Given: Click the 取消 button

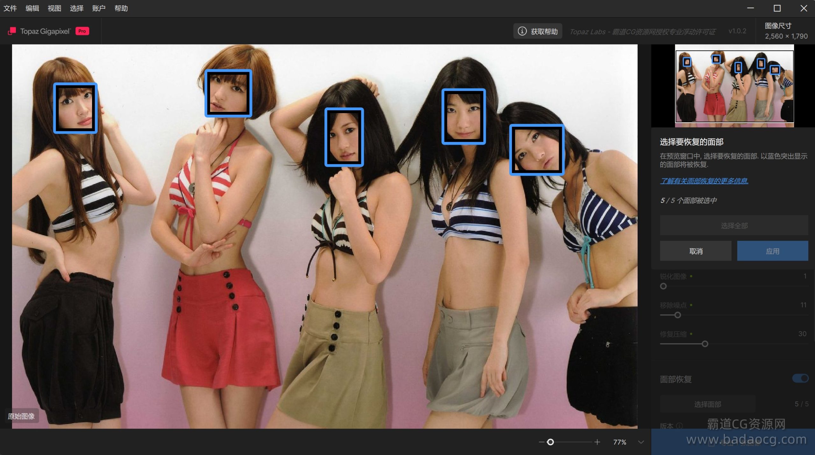Looking at the screenshot, I should [x=696, y=251].
